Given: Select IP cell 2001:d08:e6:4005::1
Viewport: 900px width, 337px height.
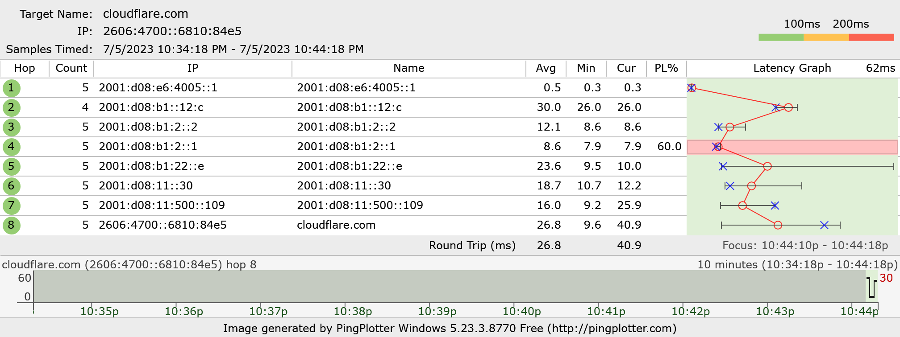Looking at the screenshot, I should pyautogui.click(x=158, y=88).
